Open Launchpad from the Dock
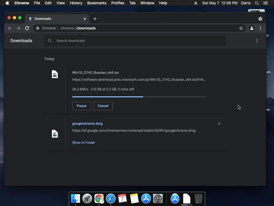Screen dimensions: 274x206 [87, 198]
